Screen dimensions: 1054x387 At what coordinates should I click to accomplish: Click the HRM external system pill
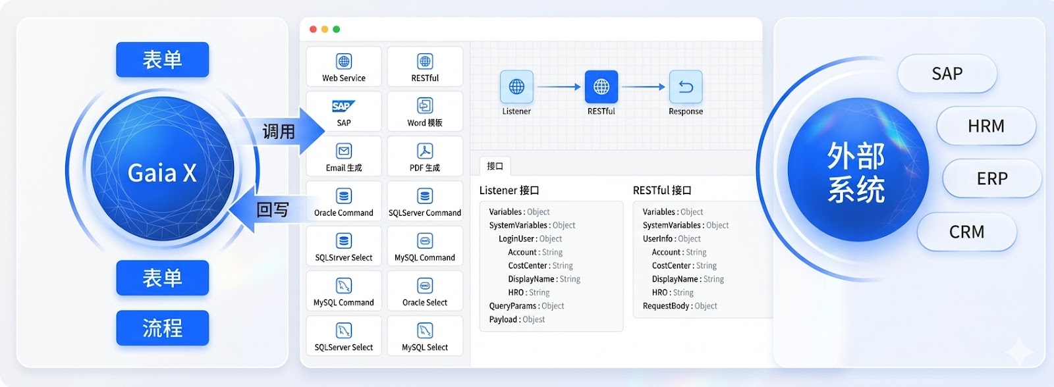985,126
